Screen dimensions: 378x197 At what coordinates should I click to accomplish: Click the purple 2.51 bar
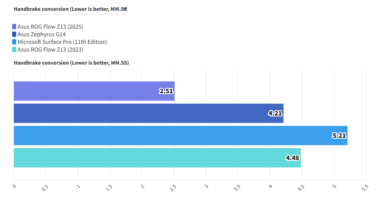[86, 91]
